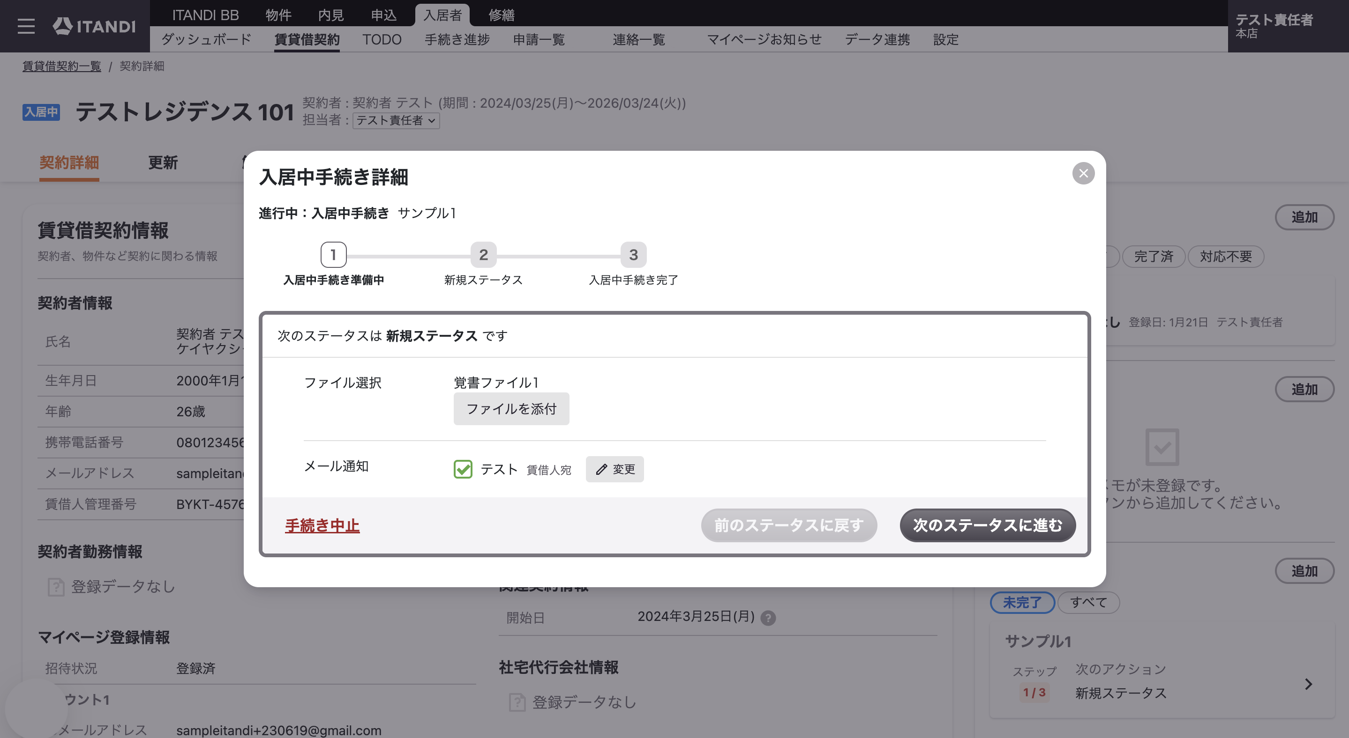
Task: Switch to 物件 tab
Action: point(278,15)
